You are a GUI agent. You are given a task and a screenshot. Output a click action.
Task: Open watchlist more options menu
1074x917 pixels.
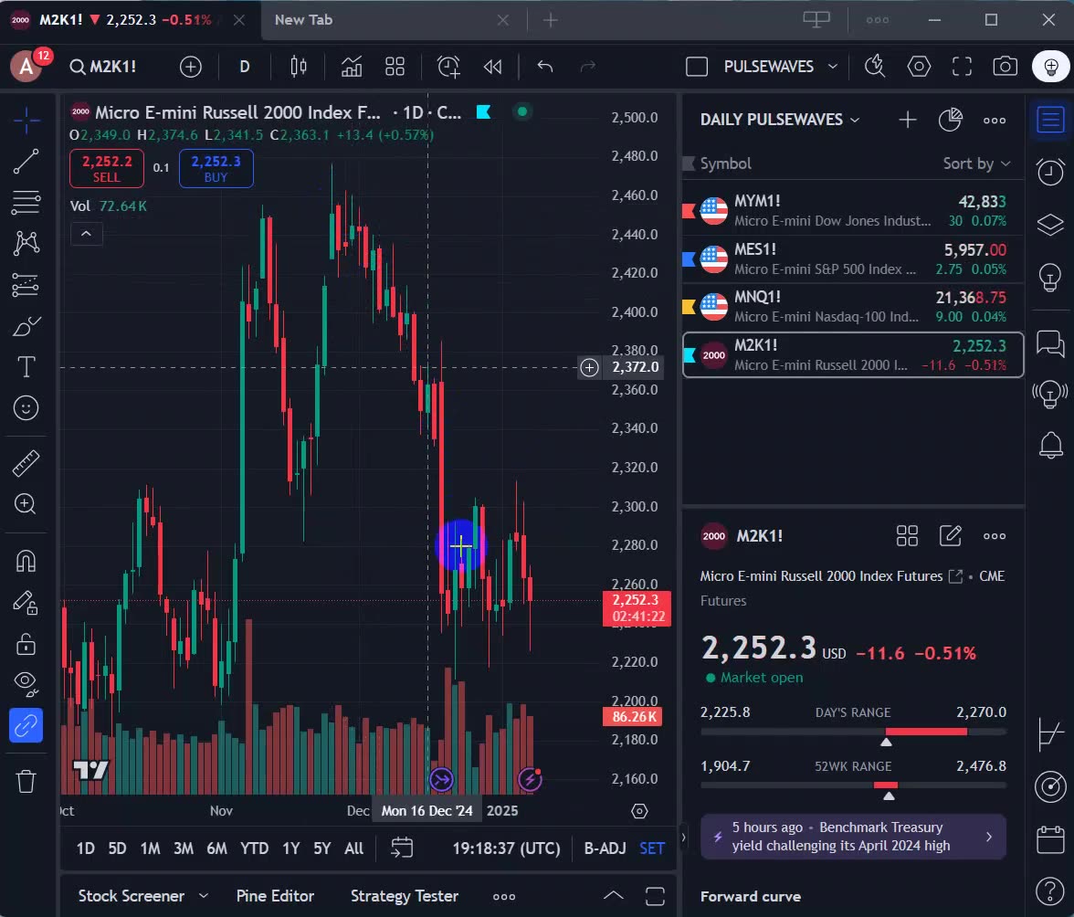click(x=995, y=120)
